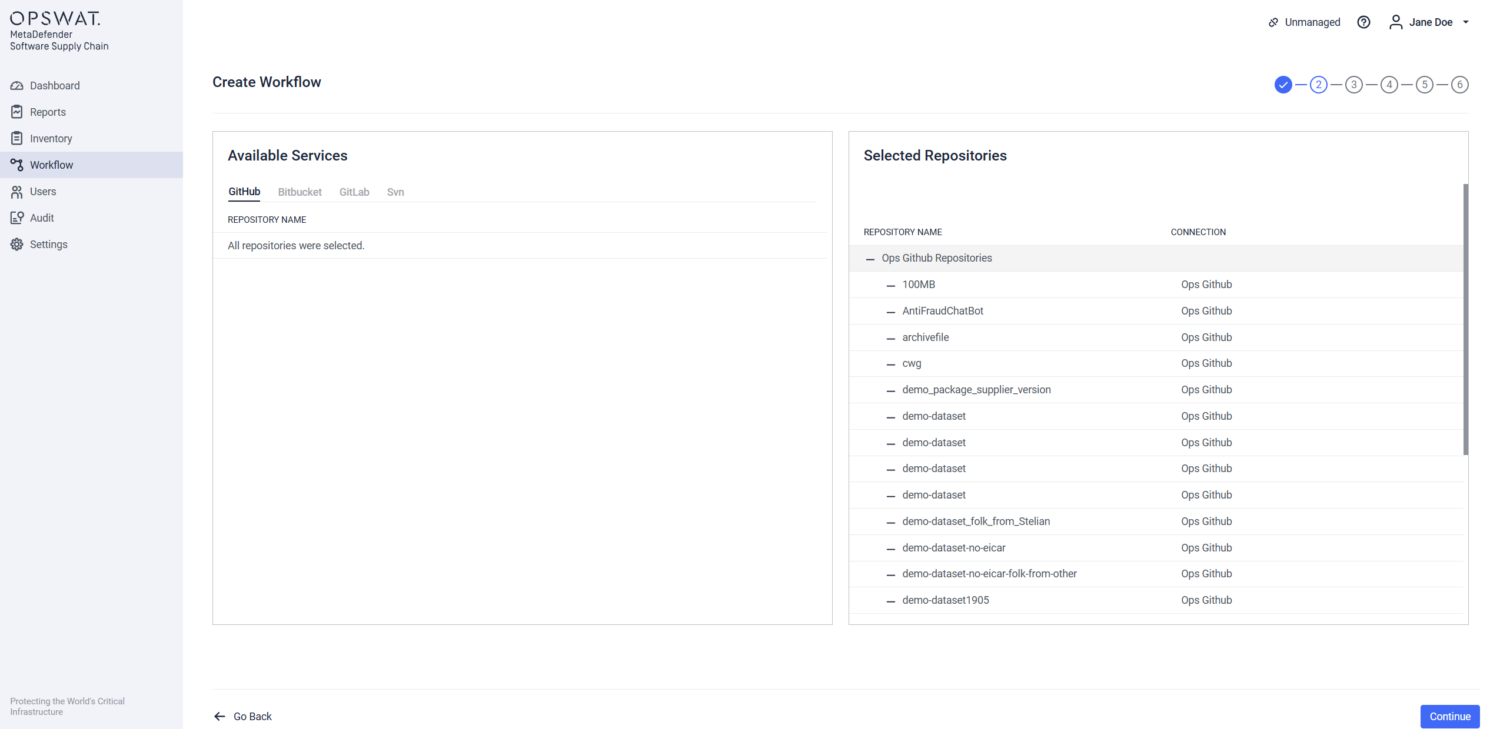
Task: Go to completed step 1 checkmark
Action: 1283,85
